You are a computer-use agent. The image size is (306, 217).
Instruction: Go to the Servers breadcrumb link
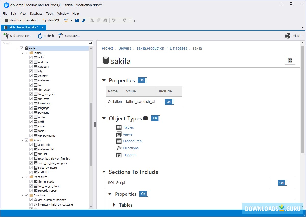(125, 48)
